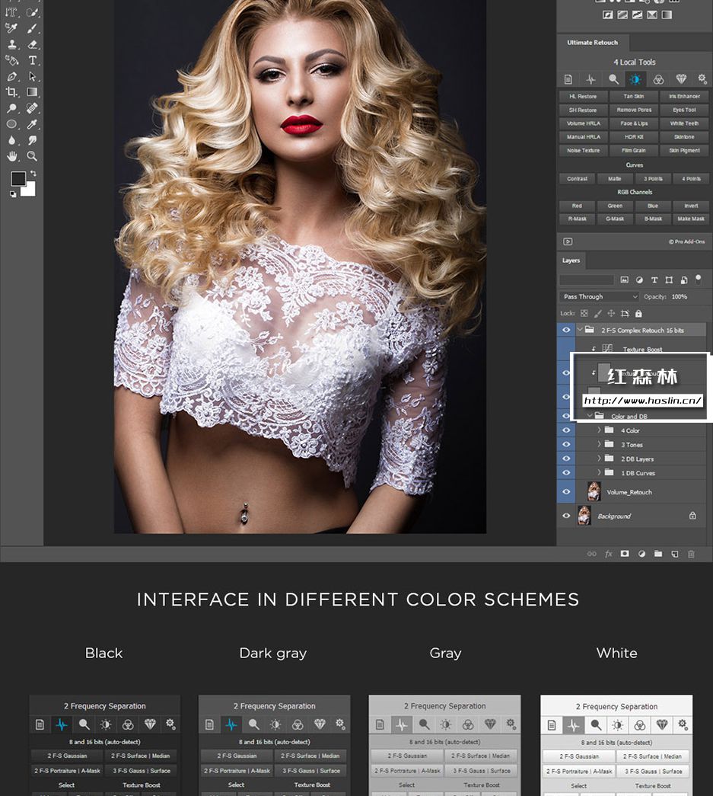Select the Brush tool
The height and width of the screenshot is (796, 713).
pos(33,28)
